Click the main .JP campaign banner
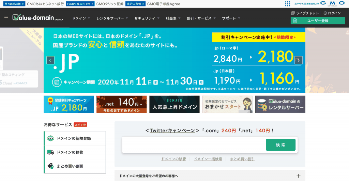Image resolution: width=349 pixels, height=181 pixels. point(174,60)
